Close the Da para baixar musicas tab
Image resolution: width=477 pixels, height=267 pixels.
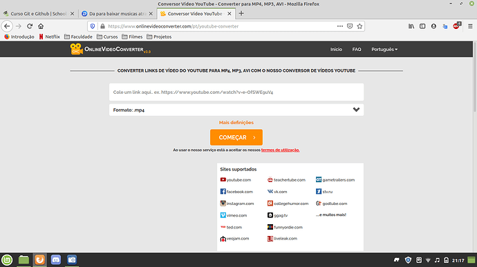[151, 14]
